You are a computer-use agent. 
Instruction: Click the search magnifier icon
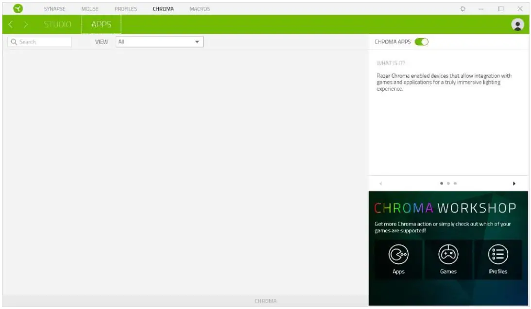click(13, 41)
